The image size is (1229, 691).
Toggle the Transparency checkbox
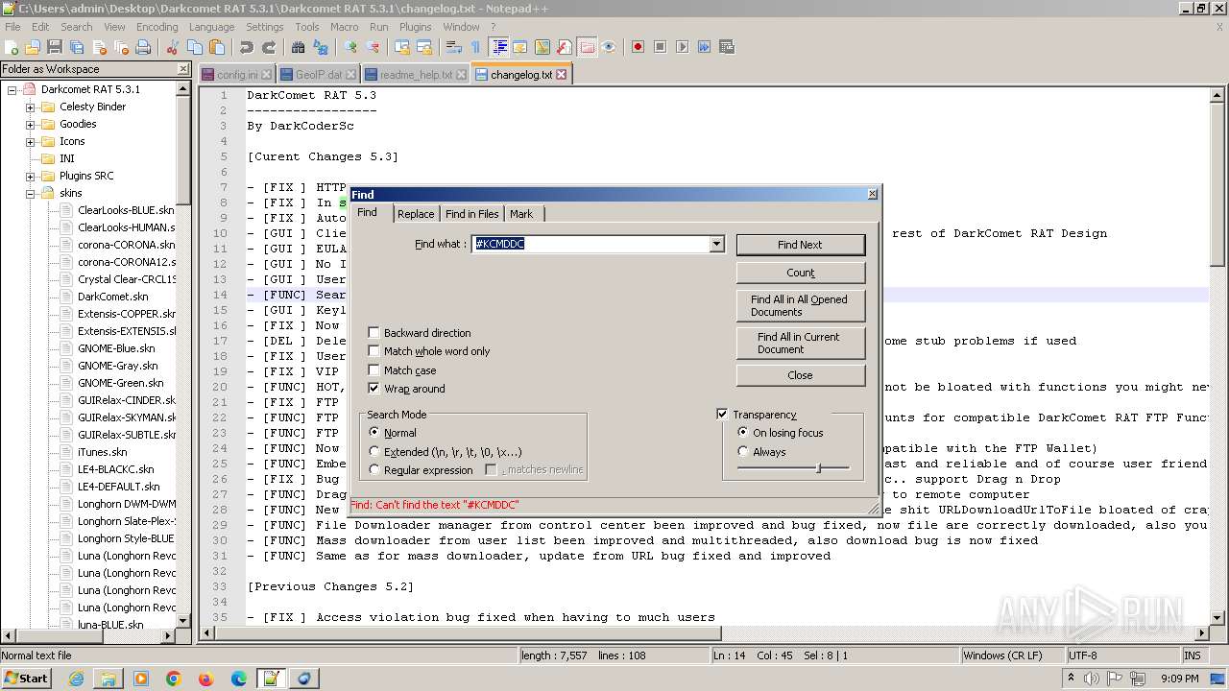[x=722, y=415]
